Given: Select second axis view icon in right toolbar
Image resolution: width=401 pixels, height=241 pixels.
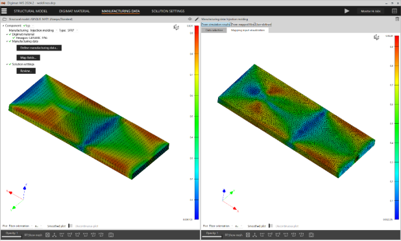Looking at the screenshot, I should coord(270,235).
